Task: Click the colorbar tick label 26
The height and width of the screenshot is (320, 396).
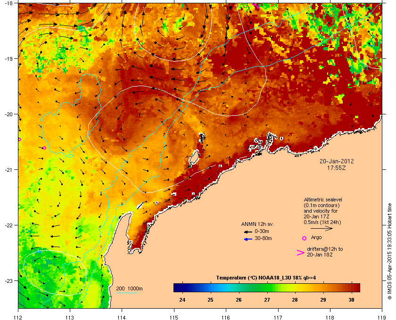Action: [x=239, y=300]
